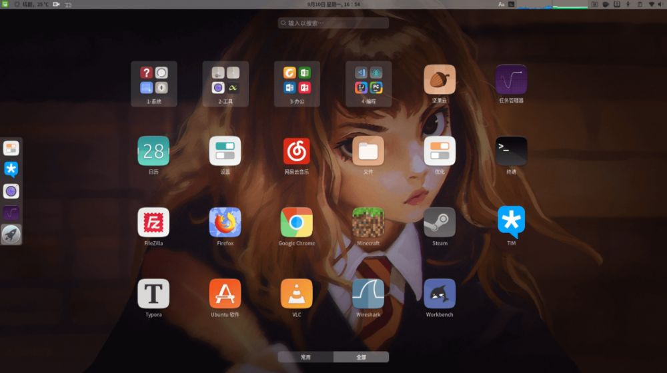Open TIM from the app grid
This screenshot has height=373, width=667.
coord(511,222)
